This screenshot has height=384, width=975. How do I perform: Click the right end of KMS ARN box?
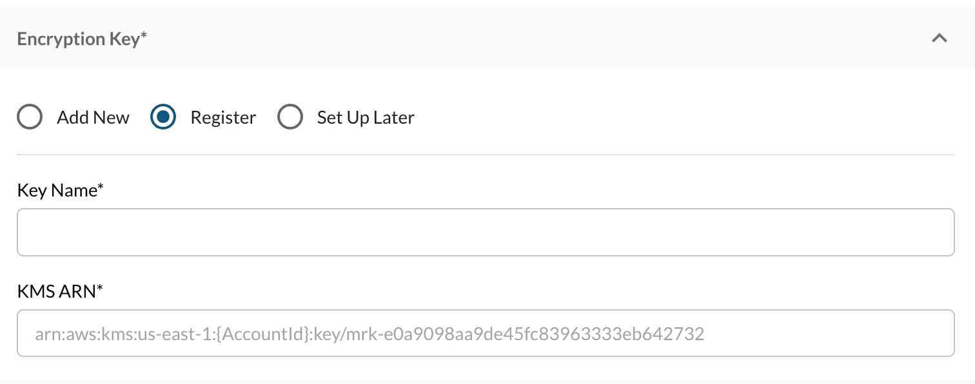(x=929, y=333)
